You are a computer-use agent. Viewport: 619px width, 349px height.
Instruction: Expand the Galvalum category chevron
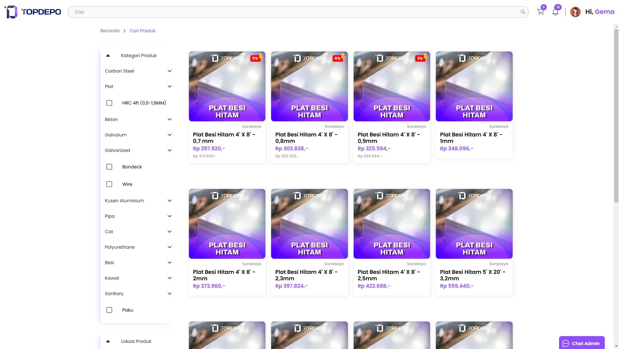pos(170,135)
